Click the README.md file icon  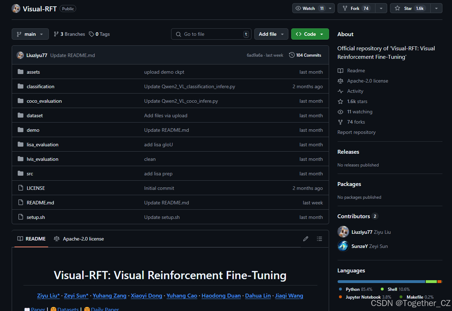click(x=21, y=203)
